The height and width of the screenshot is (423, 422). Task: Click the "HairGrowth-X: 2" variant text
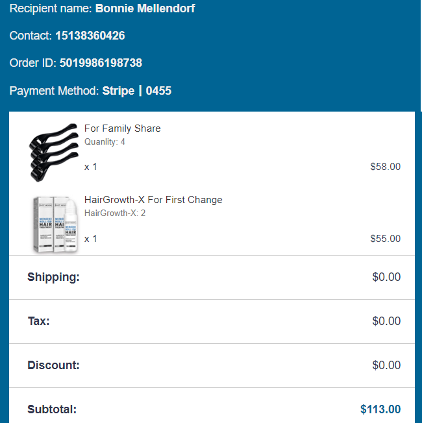click(x=115, y=213)
